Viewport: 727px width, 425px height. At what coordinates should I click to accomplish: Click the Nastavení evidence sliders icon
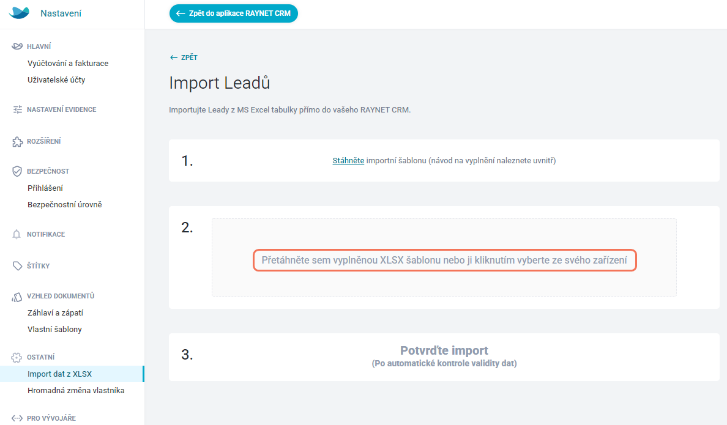18,109
